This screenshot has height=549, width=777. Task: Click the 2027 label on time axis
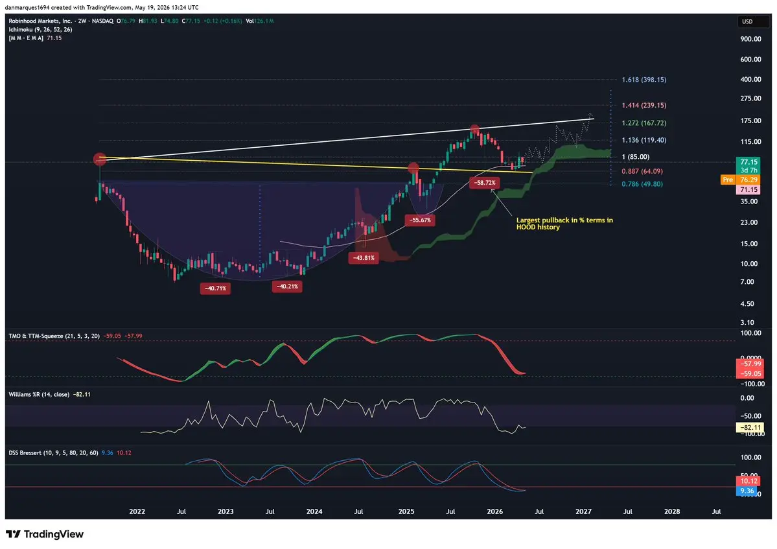pyautogui.click(x=583, y=511)
